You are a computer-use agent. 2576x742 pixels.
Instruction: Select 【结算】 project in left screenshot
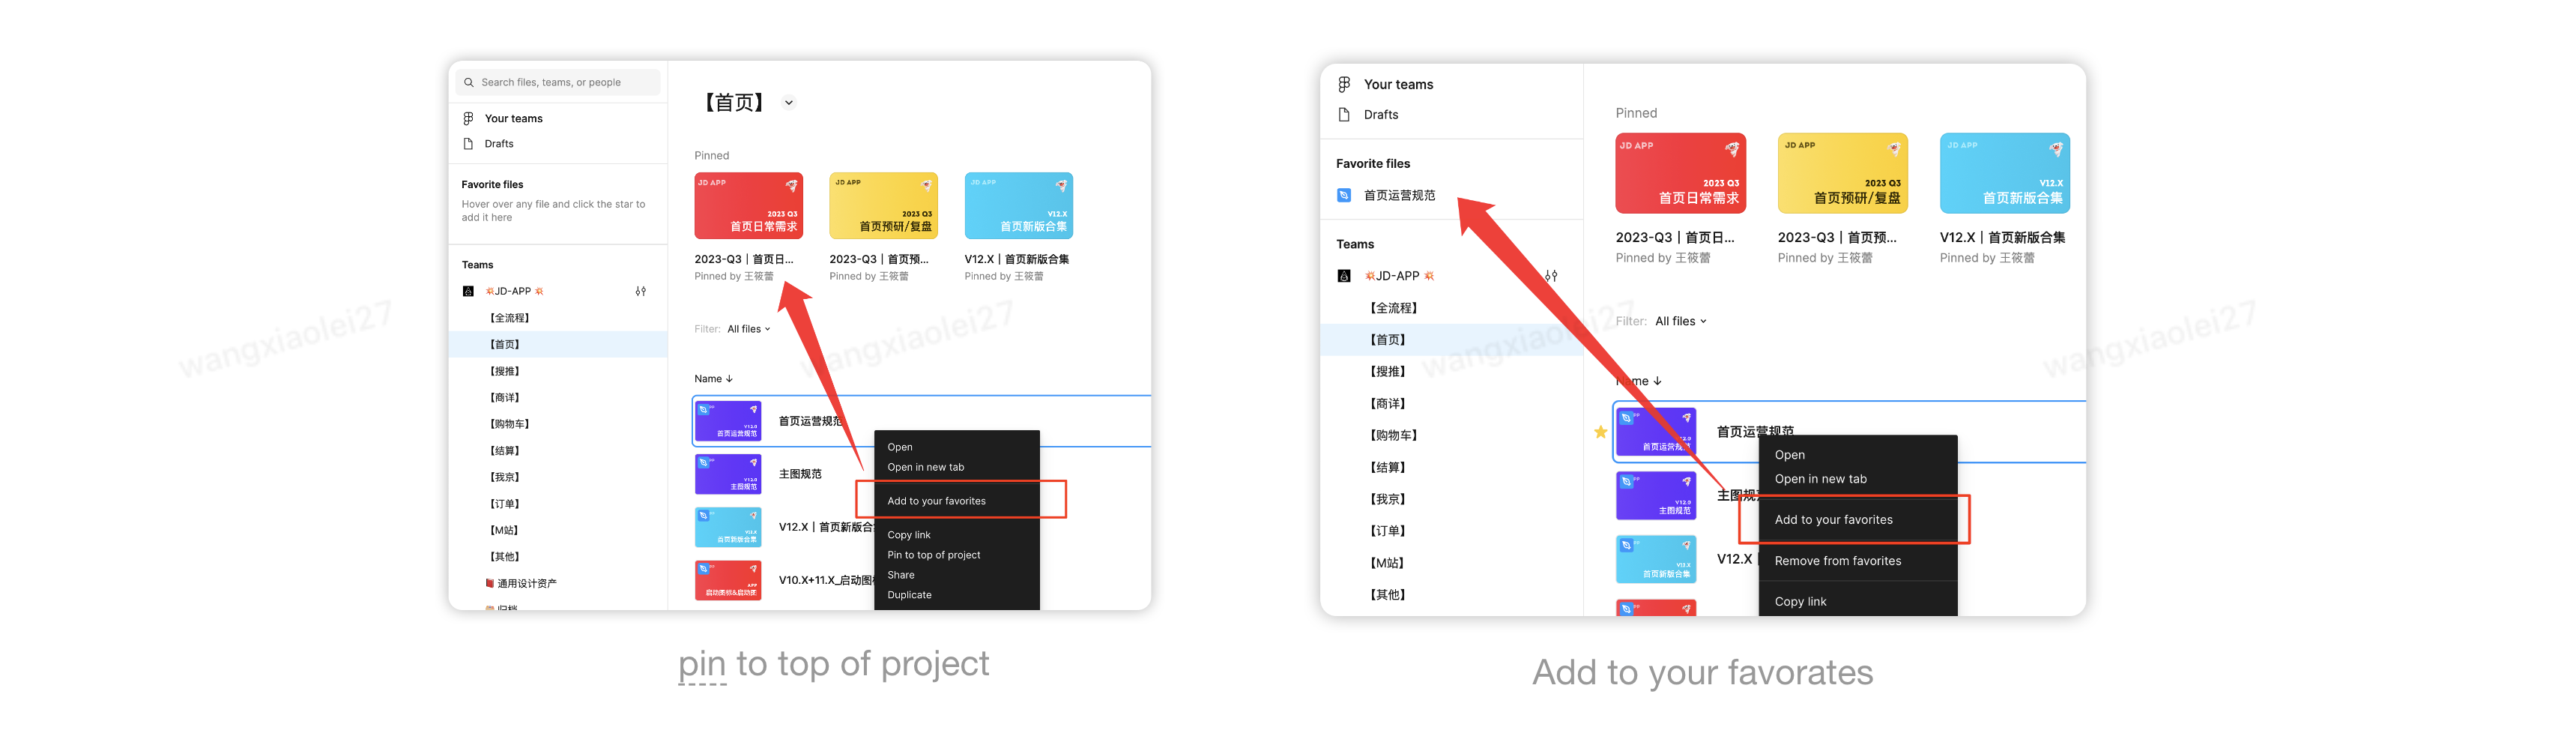[504, 451]
